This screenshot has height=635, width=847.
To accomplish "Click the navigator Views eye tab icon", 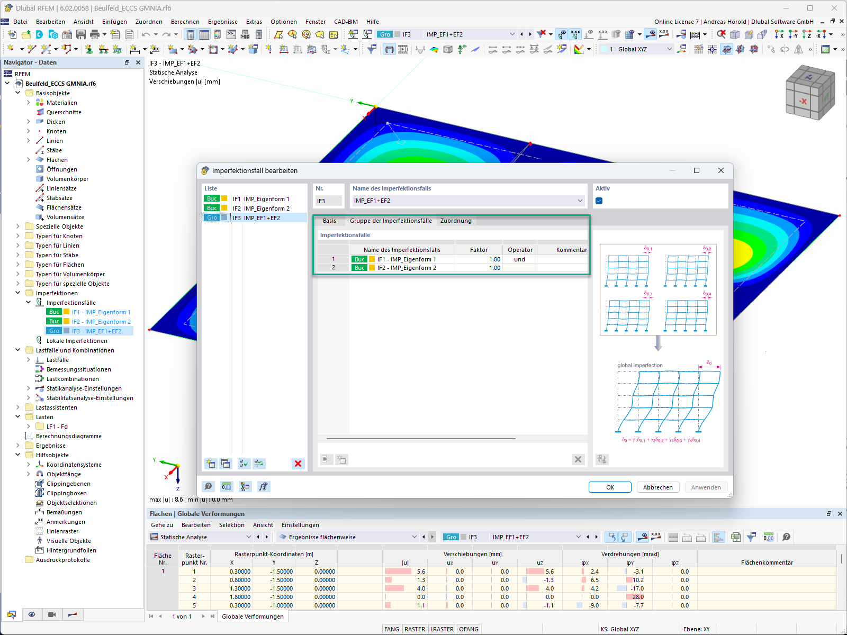I will click(x=32, y=614).
